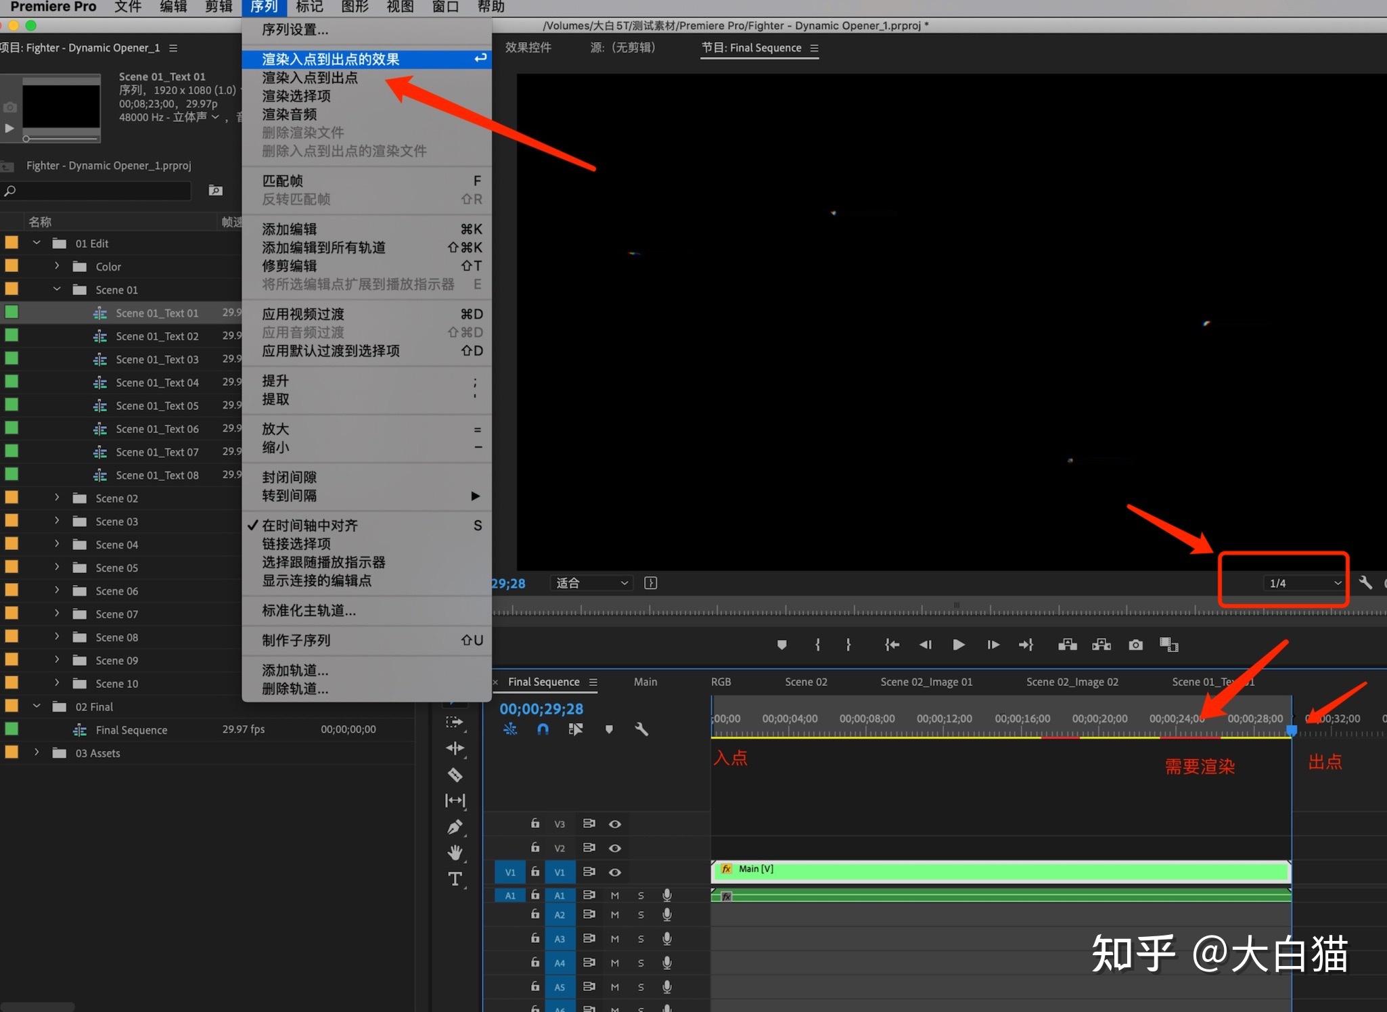Mute audio track A1
This screenshot has height=1012, width=1387.
tap(614, 895)
